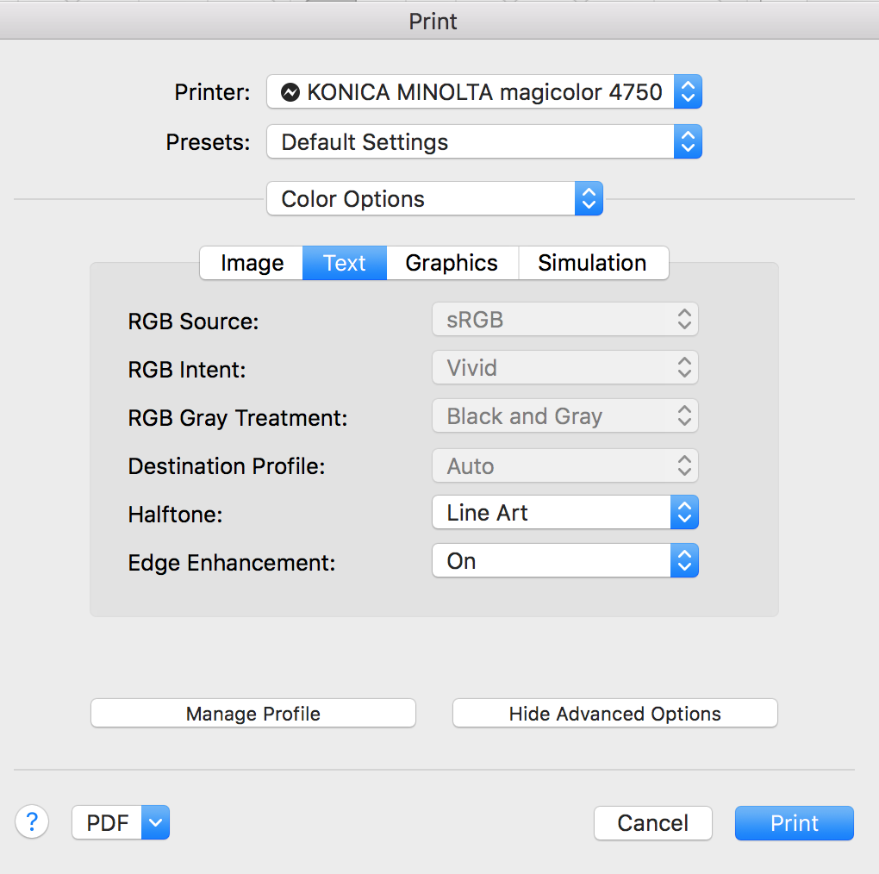879x874 pixels.
Task: Click the PDF button
Action: coord(107,823)
